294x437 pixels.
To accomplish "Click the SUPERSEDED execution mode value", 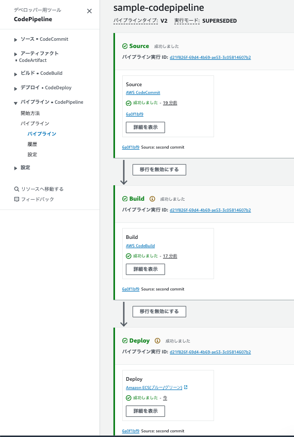I will [x=220, y=21].
